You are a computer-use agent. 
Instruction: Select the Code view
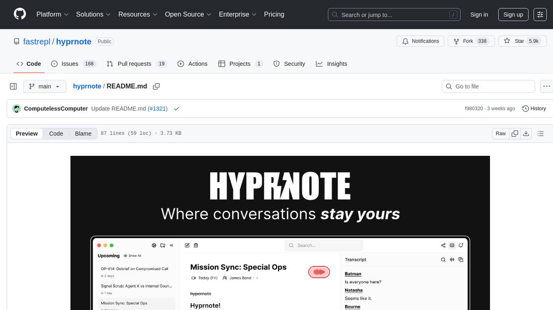(56, 133)
